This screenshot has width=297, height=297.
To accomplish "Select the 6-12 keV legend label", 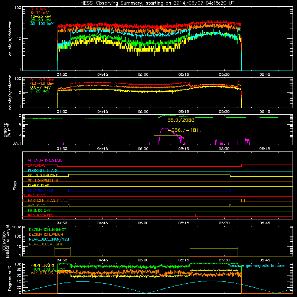I will pos(40,13).
